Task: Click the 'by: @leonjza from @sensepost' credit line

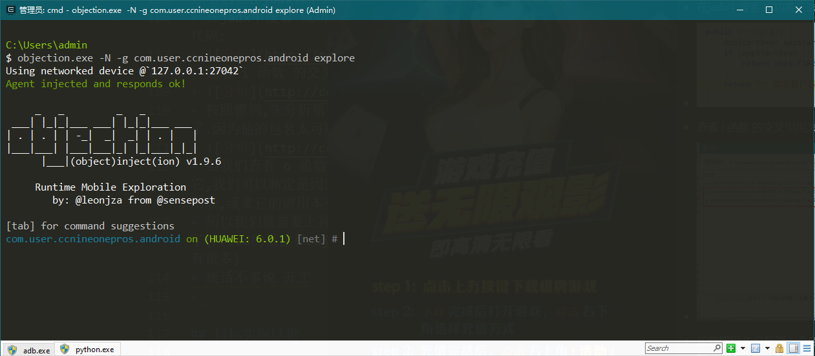Action: tap(134, 200)
